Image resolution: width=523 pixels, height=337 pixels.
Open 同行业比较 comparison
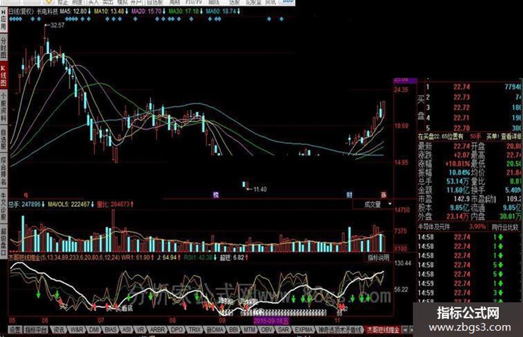click(x=505, y=227)
